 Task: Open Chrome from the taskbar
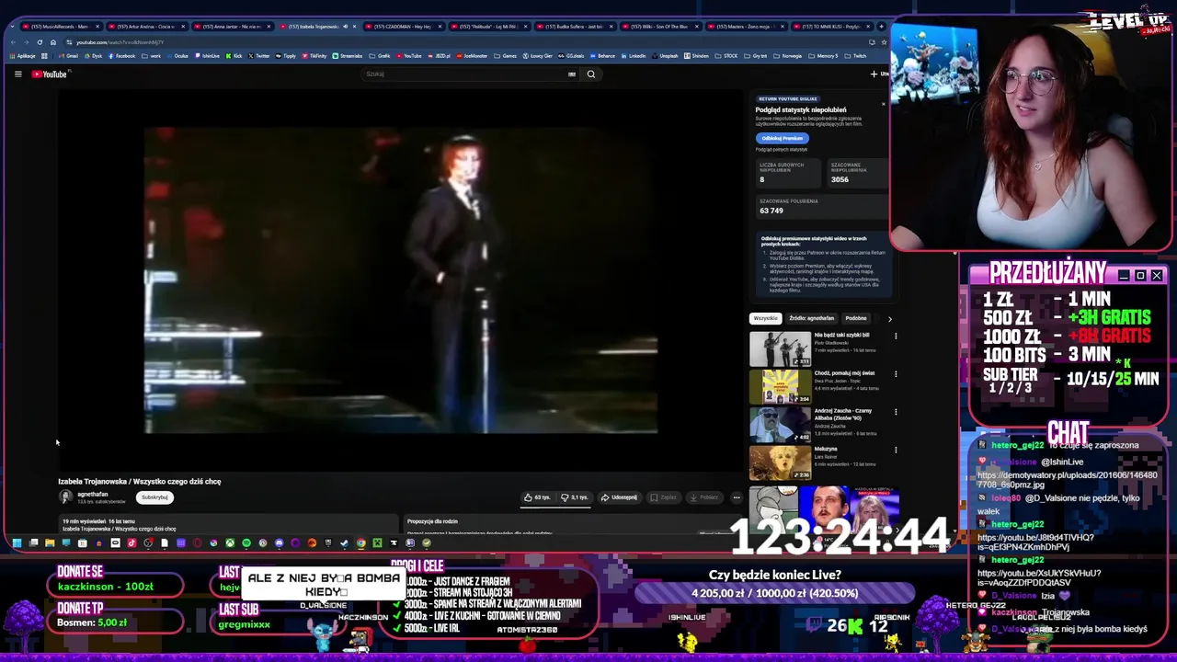tap(360, 543)
